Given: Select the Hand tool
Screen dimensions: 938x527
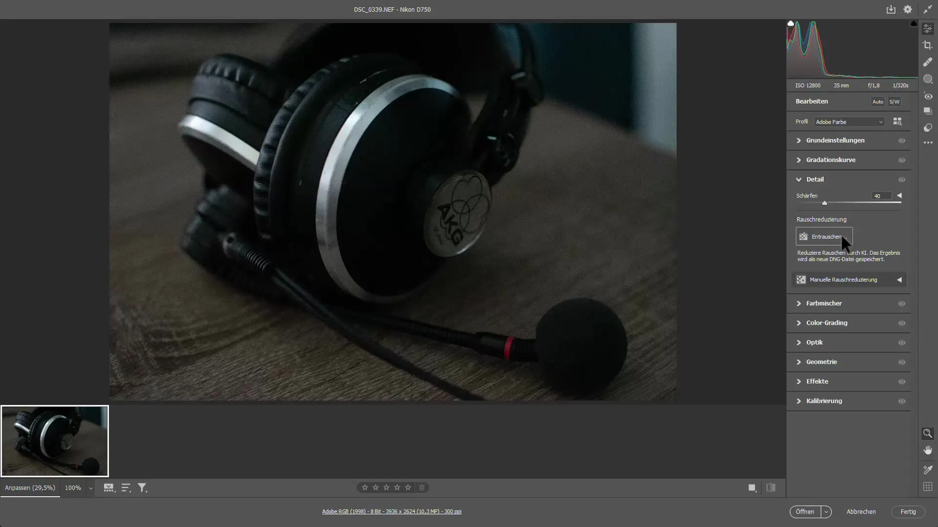Looking at the screenshot, I should 928,450.
